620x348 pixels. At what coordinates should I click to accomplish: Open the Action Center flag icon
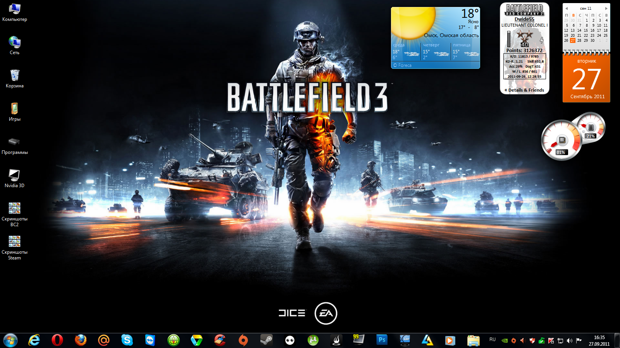click(x=579, y=341)
